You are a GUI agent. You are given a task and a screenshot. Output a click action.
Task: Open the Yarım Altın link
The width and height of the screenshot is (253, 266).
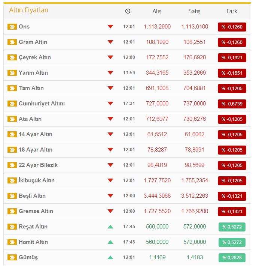[33, 73]
